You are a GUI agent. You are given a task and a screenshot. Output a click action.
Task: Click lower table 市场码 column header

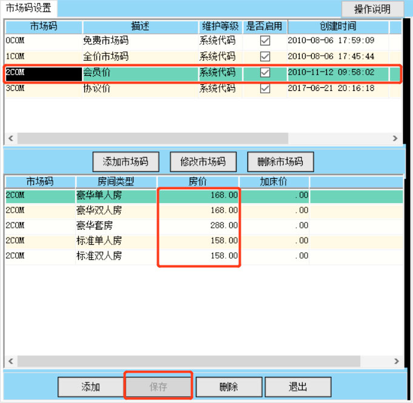pos(40,181)
